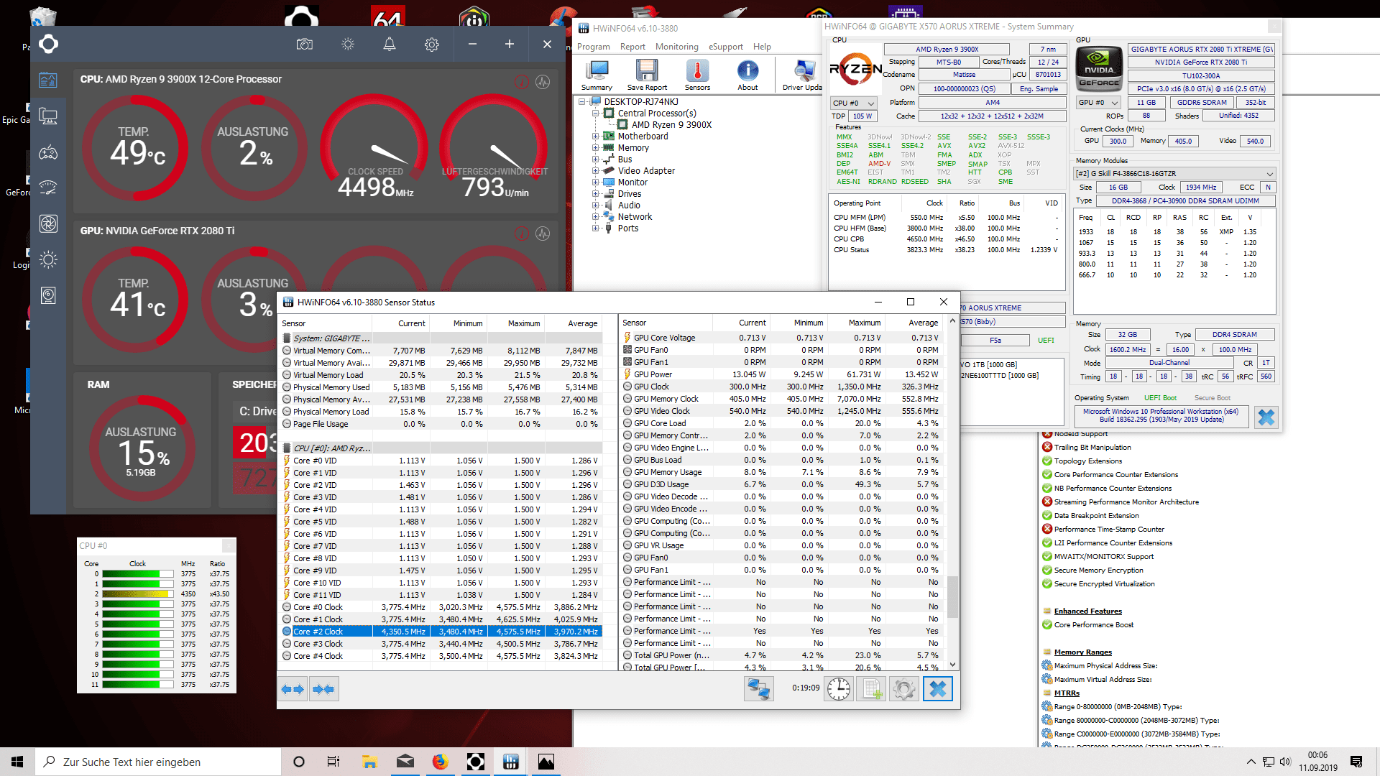Open the Report menu in HWiNFO64
The width and height of the screenshot is (1380, 776).
[x=632, y=47]
